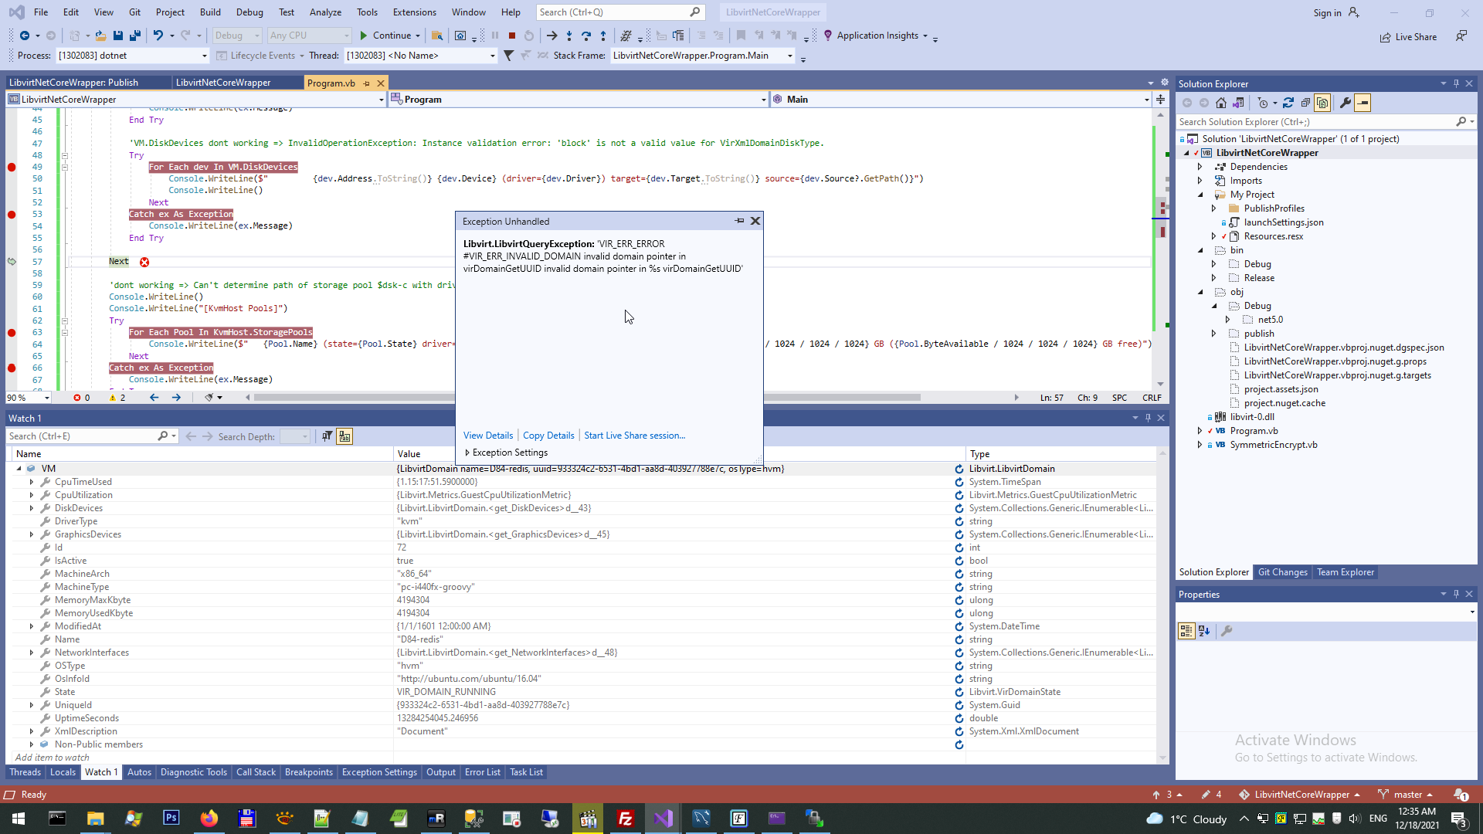The image size is (1483, 834).
Task: Toggle the Show All Files button
Action: pyautogui.click(x=1322, y=103)
